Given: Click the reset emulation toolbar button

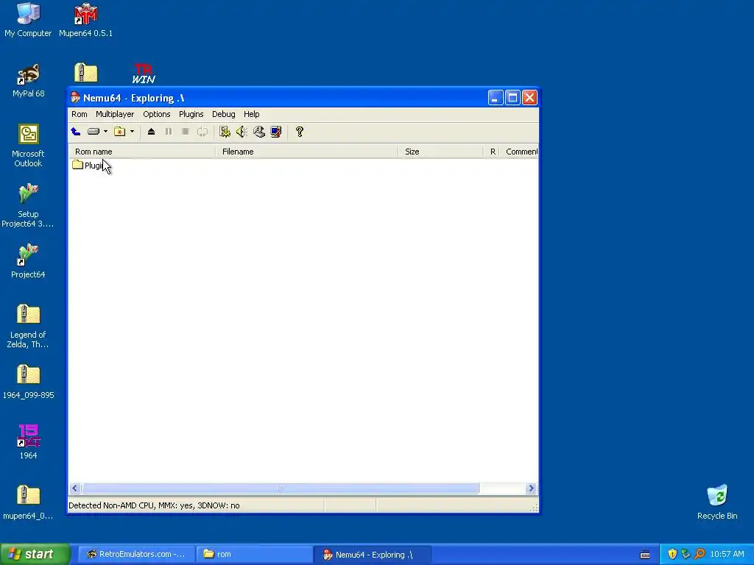Looking at the screenshot, I should click(x=202, y=132).
